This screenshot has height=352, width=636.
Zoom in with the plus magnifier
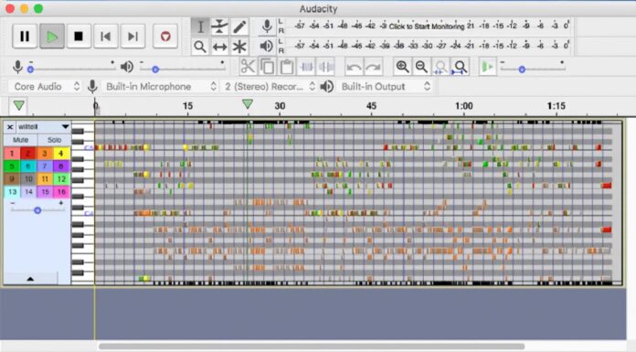[x=402, y=67]
